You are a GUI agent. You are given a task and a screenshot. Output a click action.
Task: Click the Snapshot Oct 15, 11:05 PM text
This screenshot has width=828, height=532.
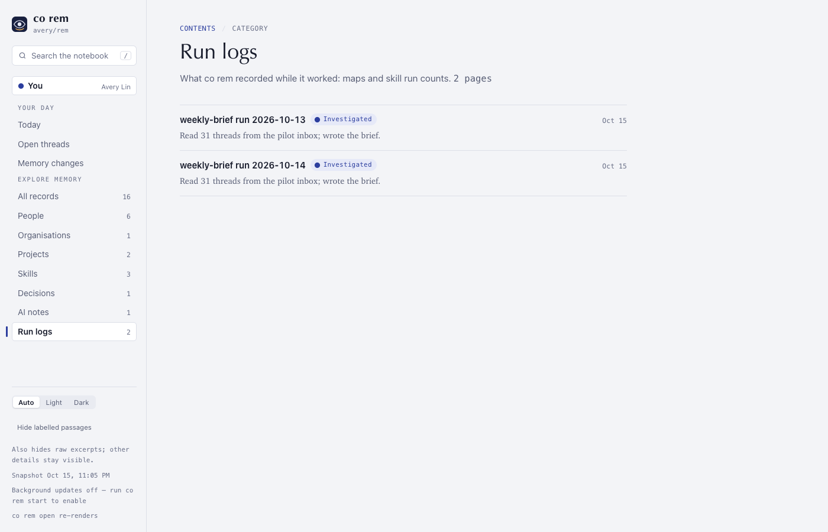point(61,475)
